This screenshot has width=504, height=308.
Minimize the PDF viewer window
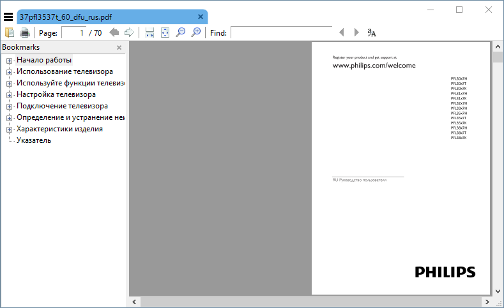431,10
